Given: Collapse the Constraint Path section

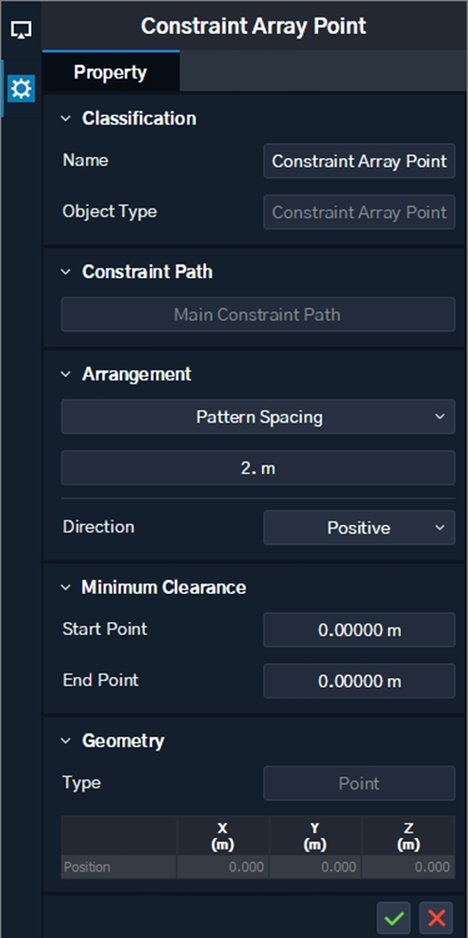Looking at the screenshot, I should 66,272.
